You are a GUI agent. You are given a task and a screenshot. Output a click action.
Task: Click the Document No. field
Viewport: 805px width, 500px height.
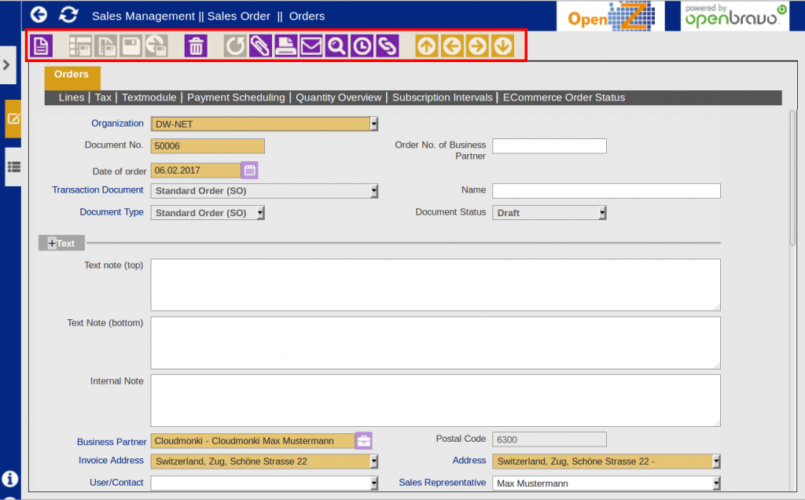208,145
